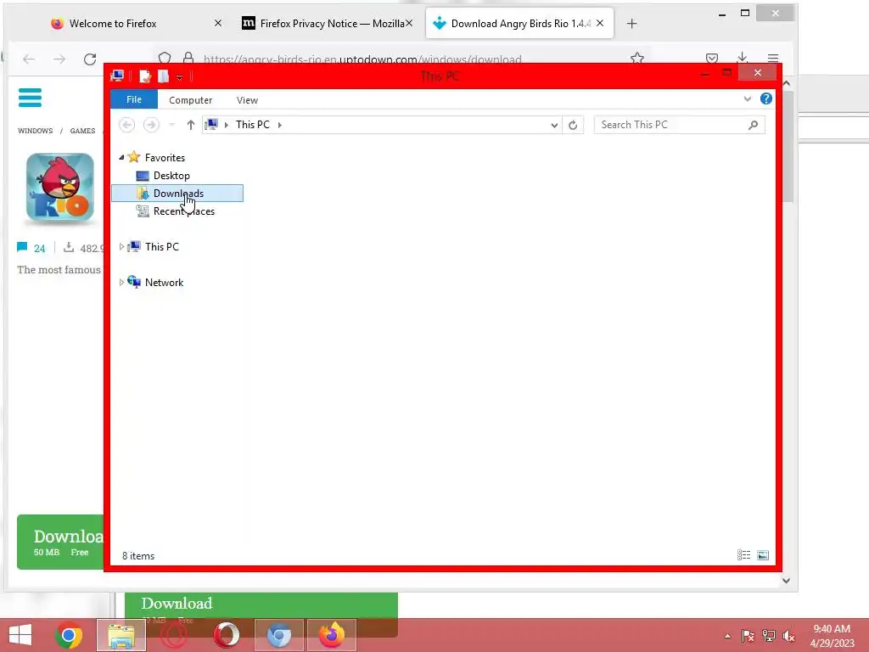
Task: Open the address bar root arrow
Action: coord(226,126)
